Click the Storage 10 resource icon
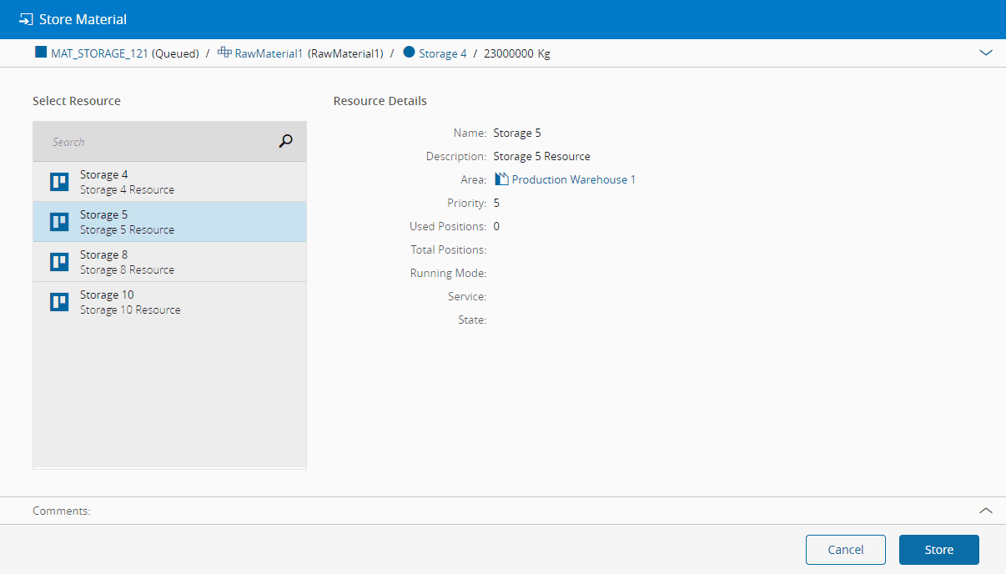This screenshot has height=574, width=1006. point(59,302)
